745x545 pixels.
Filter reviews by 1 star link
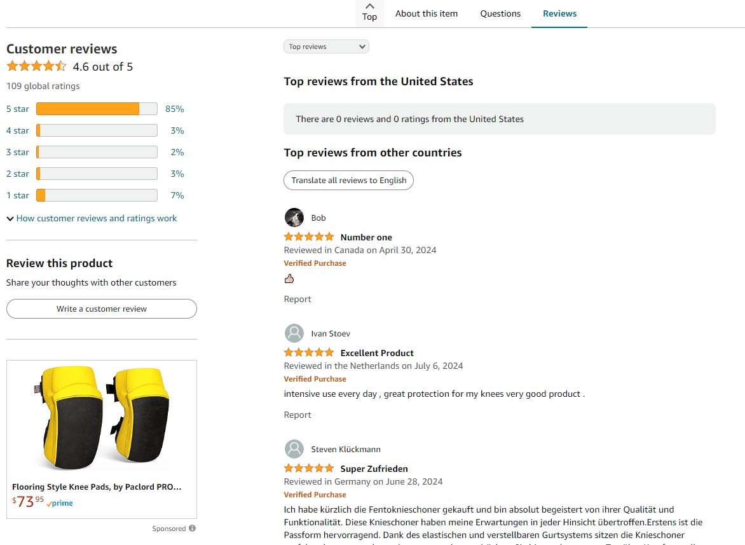[x=18, y=195]
